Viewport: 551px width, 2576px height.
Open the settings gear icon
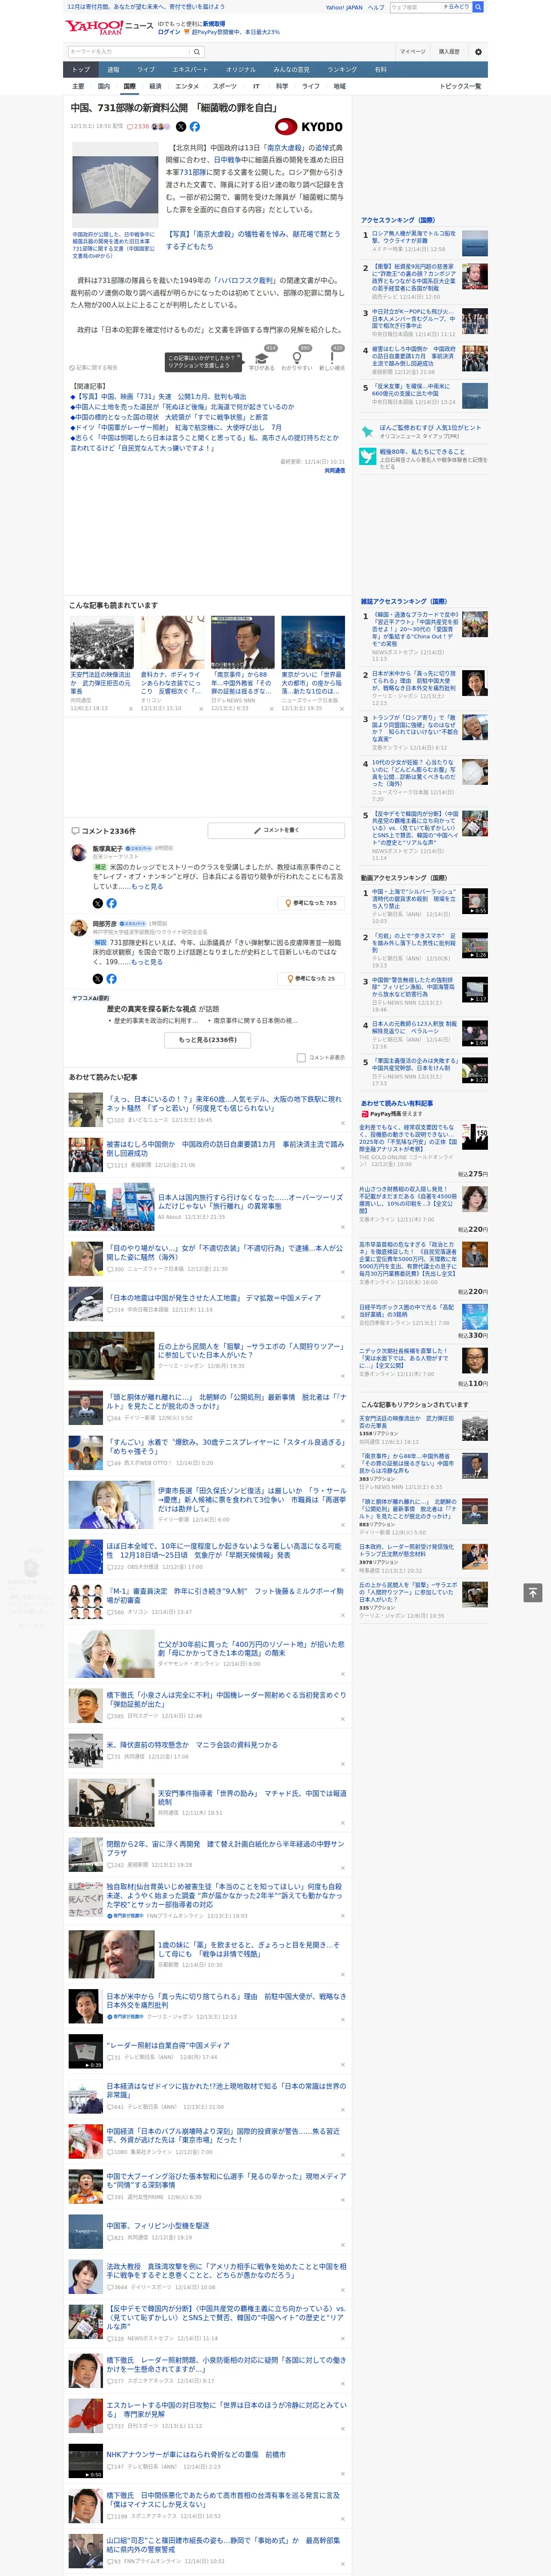477,52
